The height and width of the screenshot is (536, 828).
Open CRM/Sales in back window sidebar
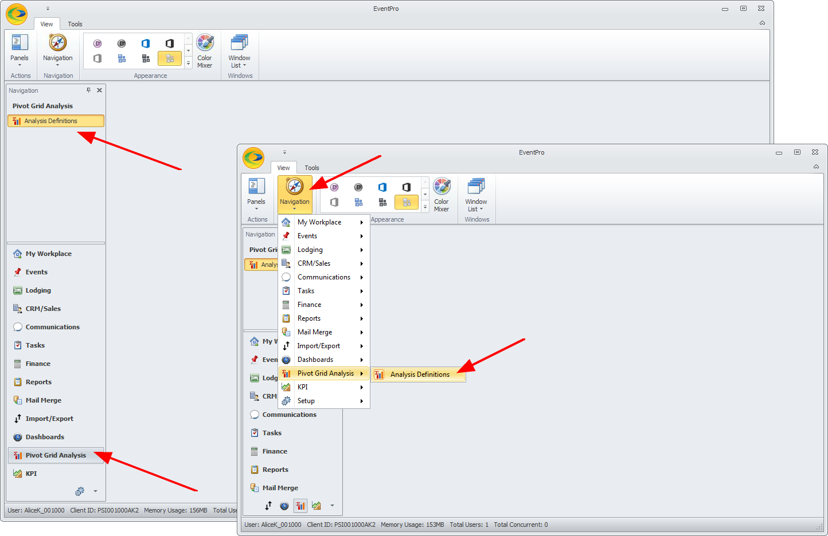(x=56, y=309)
